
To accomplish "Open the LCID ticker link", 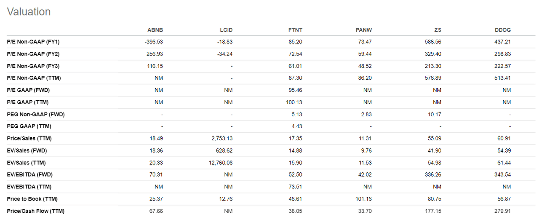I will coord(226,30).
